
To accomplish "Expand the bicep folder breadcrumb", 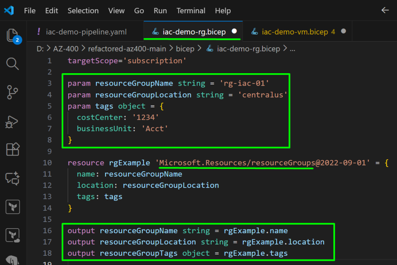I will (185, 49).
